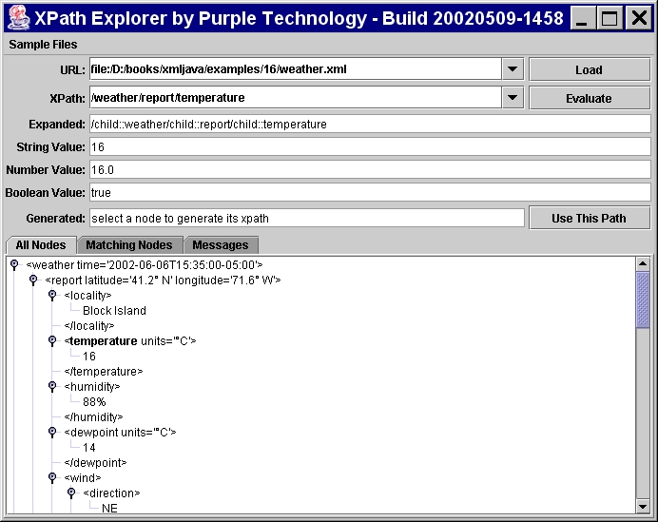
Task: Click the Use This Path button
Action: point(589,218)
